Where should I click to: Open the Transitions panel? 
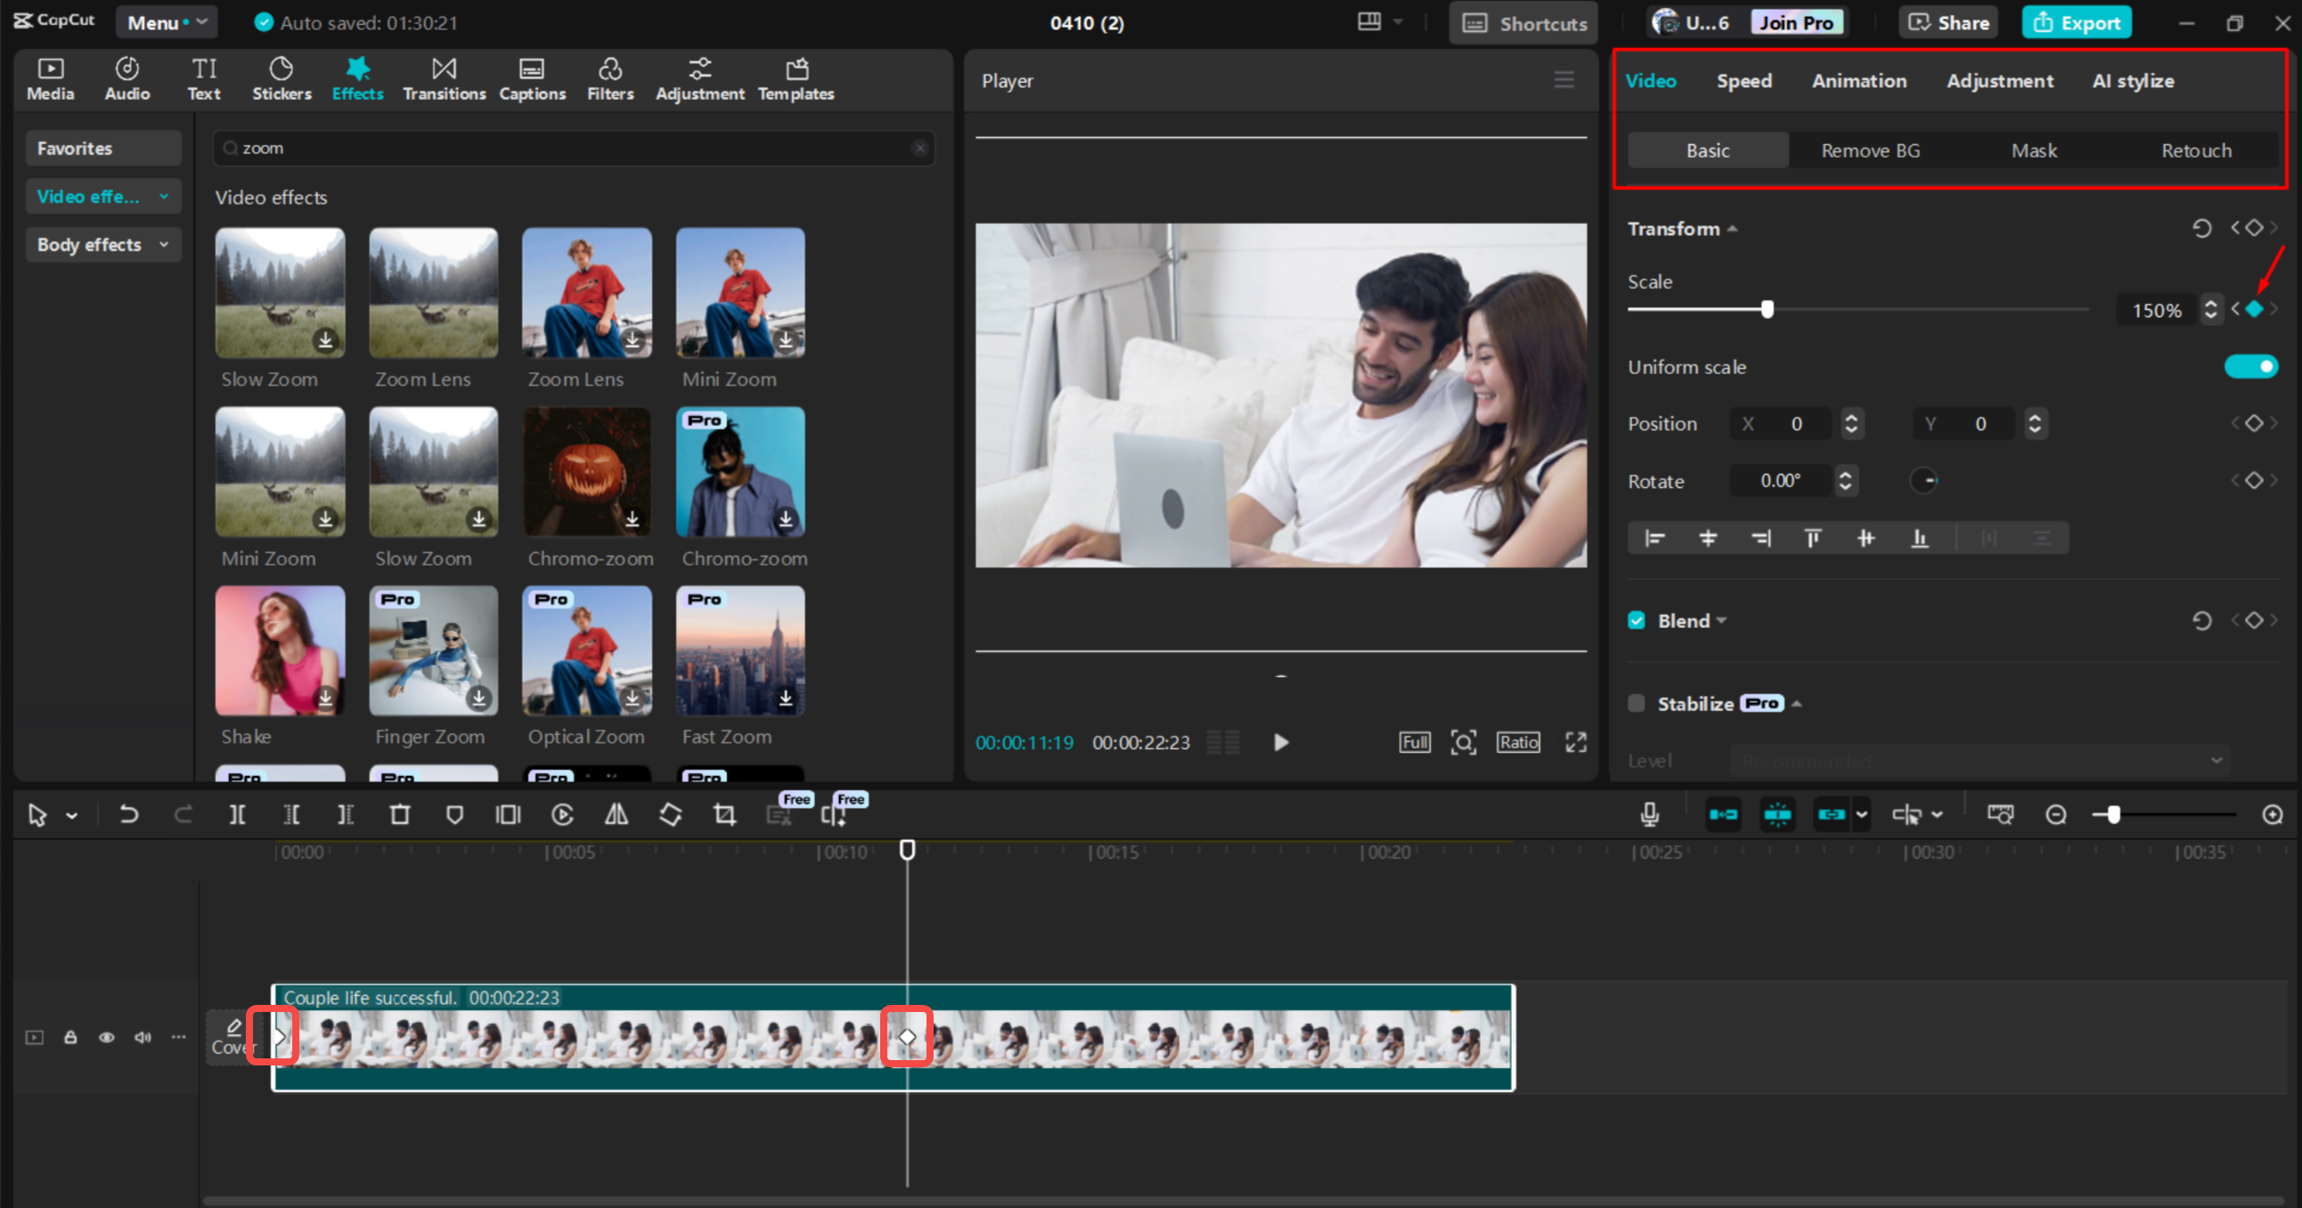tap(445, 78)
